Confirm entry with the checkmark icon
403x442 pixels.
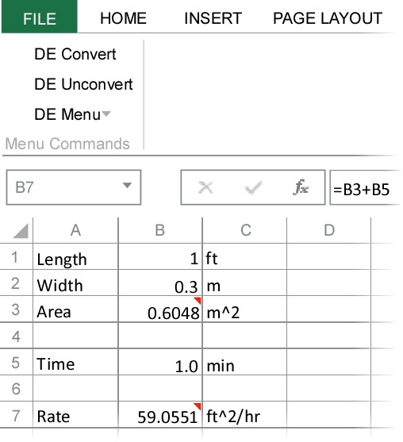(x=253, y=188)
